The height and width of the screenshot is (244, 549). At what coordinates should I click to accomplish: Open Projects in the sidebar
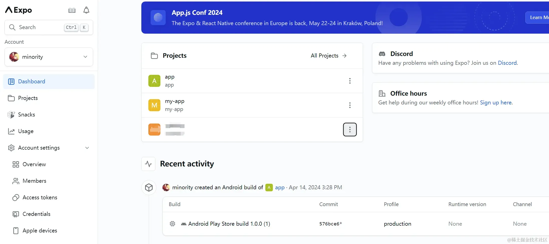pyautogui.click(x=49, y=98)
